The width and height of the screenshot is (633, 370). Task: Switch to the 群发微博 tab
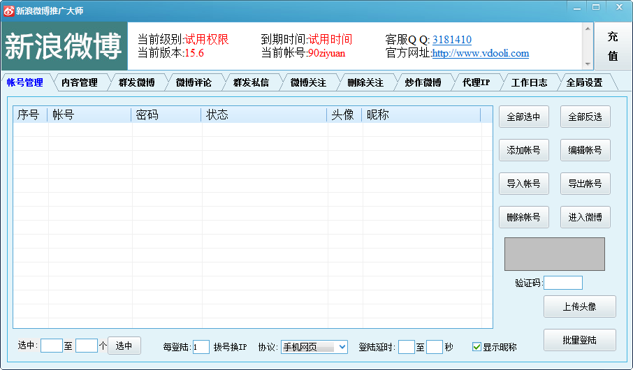pos(137,82)
